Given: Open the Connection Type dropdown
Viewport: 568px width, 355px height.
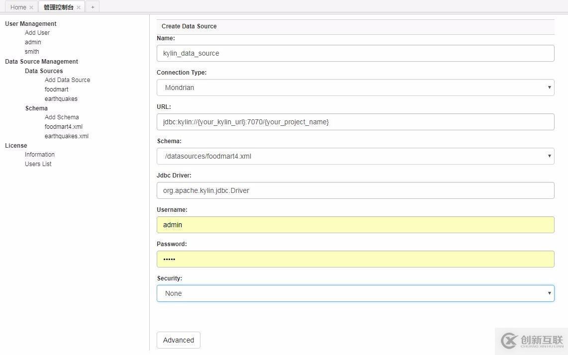Looking at the screenshot, I should pyautogui.click(x=355, y=88).
